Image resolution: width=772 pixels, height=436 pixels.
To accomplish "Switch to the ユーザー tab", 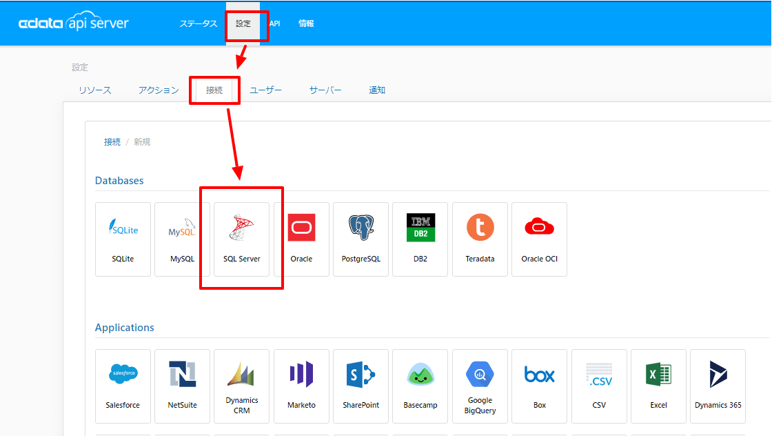I will pos(266,90).
